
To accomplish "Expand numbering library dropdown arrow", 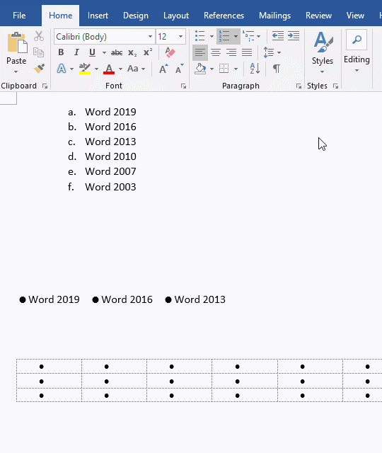I will (x=236, y=36).
